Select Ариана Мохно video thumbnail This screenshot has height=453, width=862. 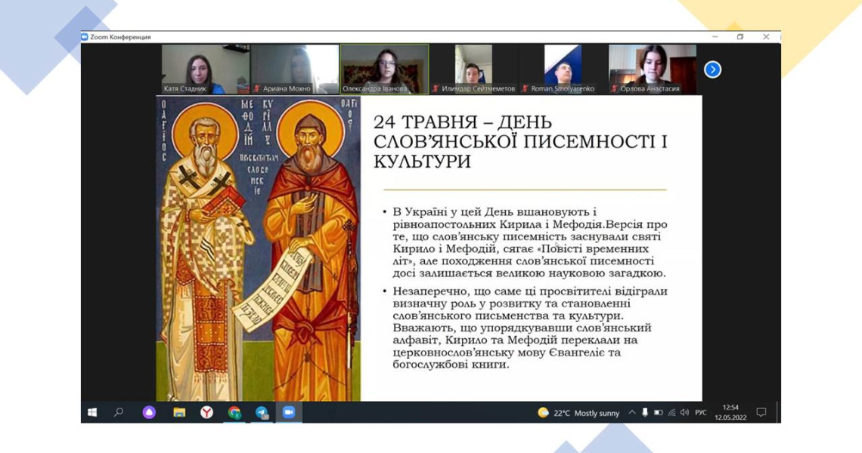point(295,69)
